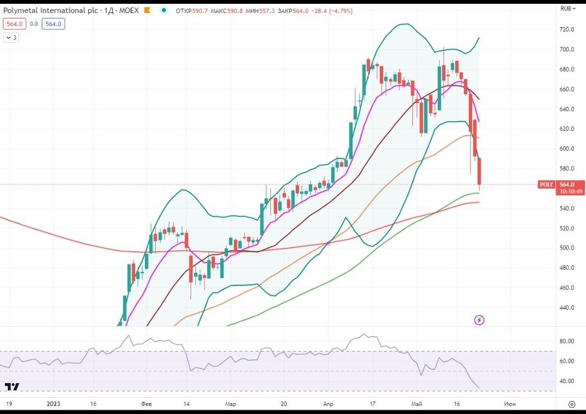This screenshot has width=586, height=414.
Task: Click the 14 date label on time axis
Action: pyautogui.click(x=187, y=404)
